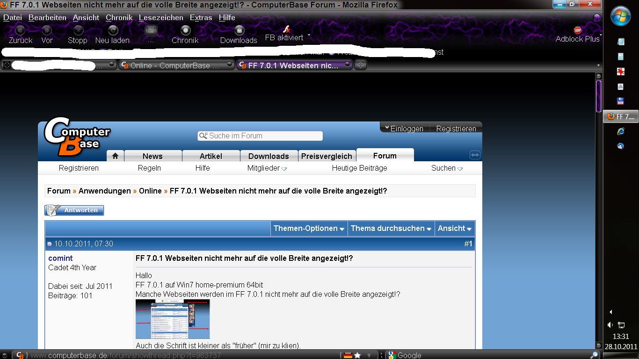639x359 pixels.
Task: Open the Thema durchsuchen dropdown
Action: (391, 228)
